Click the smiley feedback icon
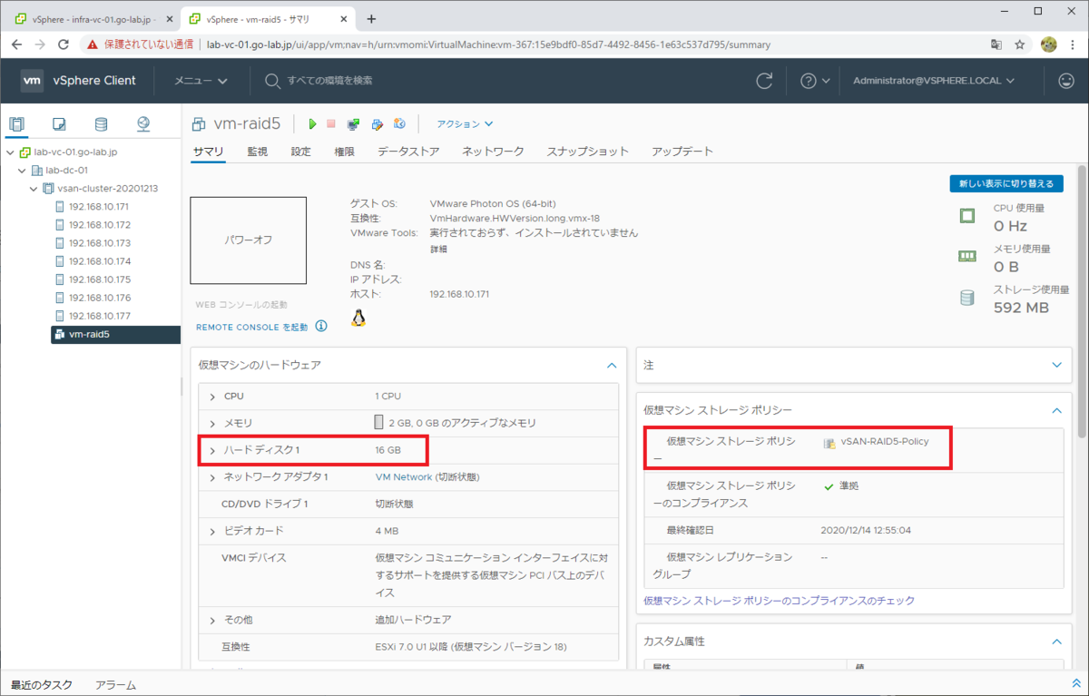Viewport: 1089px width, 696px height. (x=1066, y=81)
